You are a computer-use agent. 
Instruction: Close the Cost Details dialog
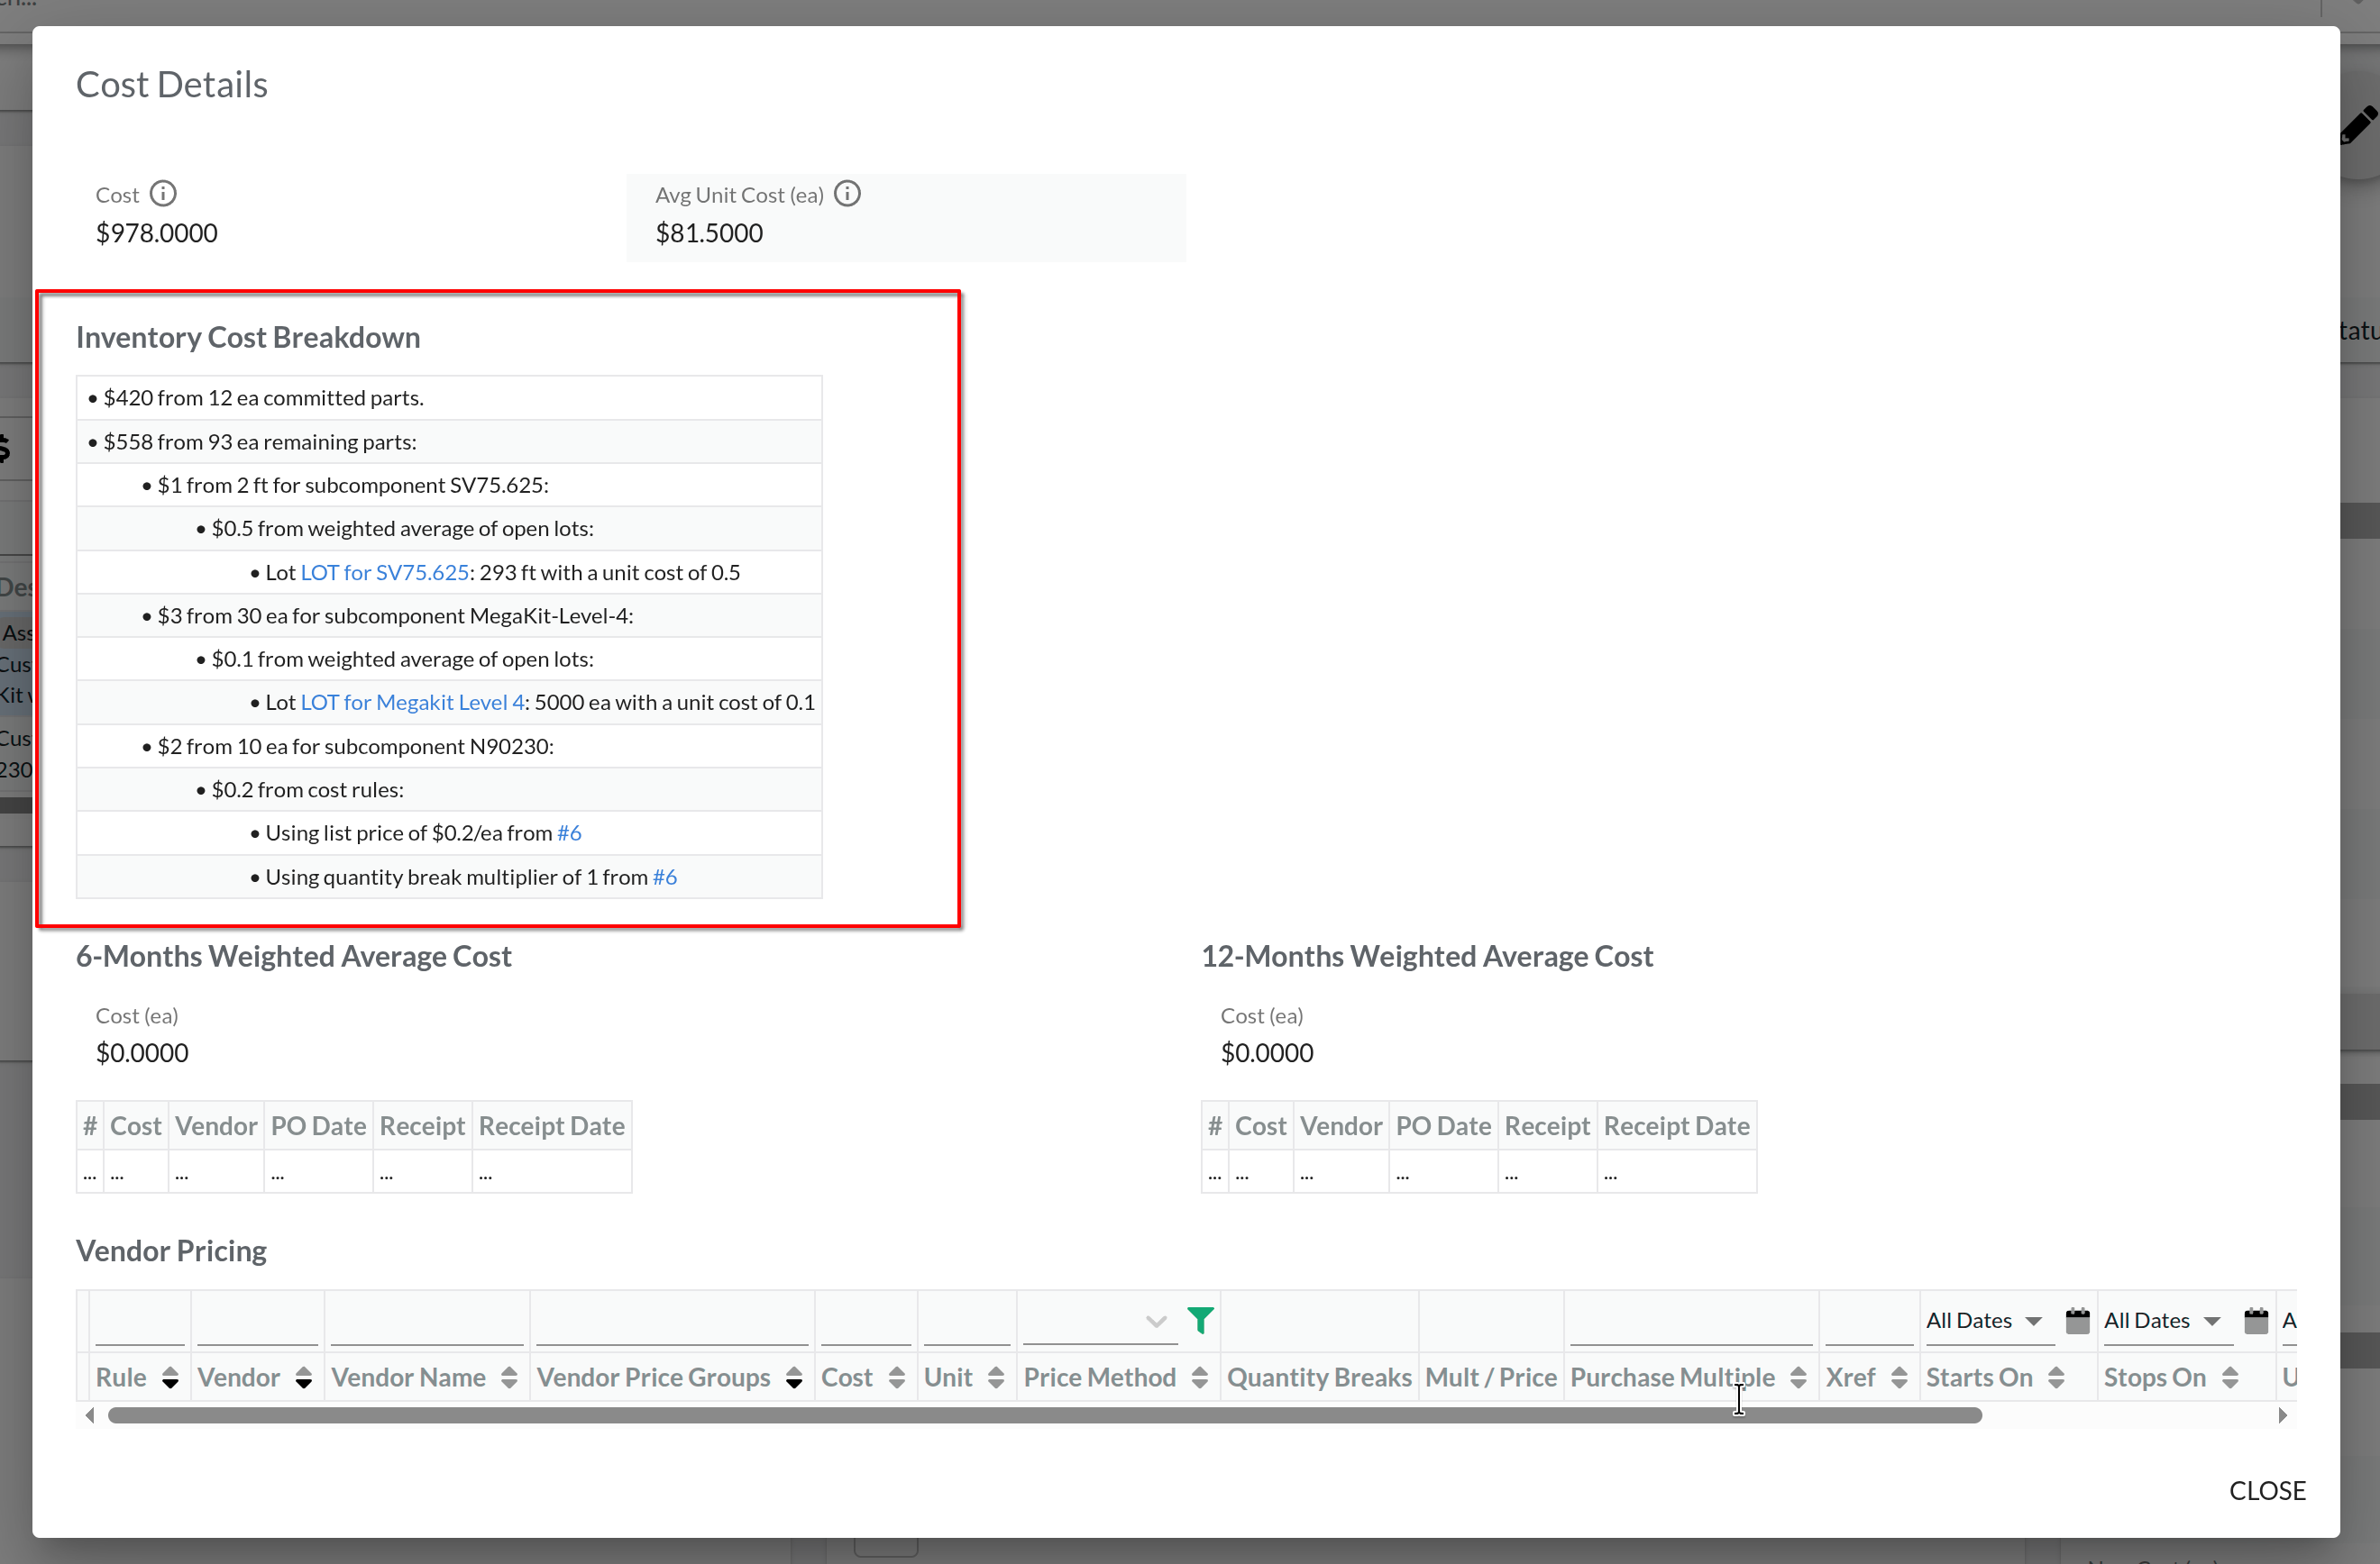click(x=2266, y=1490)
